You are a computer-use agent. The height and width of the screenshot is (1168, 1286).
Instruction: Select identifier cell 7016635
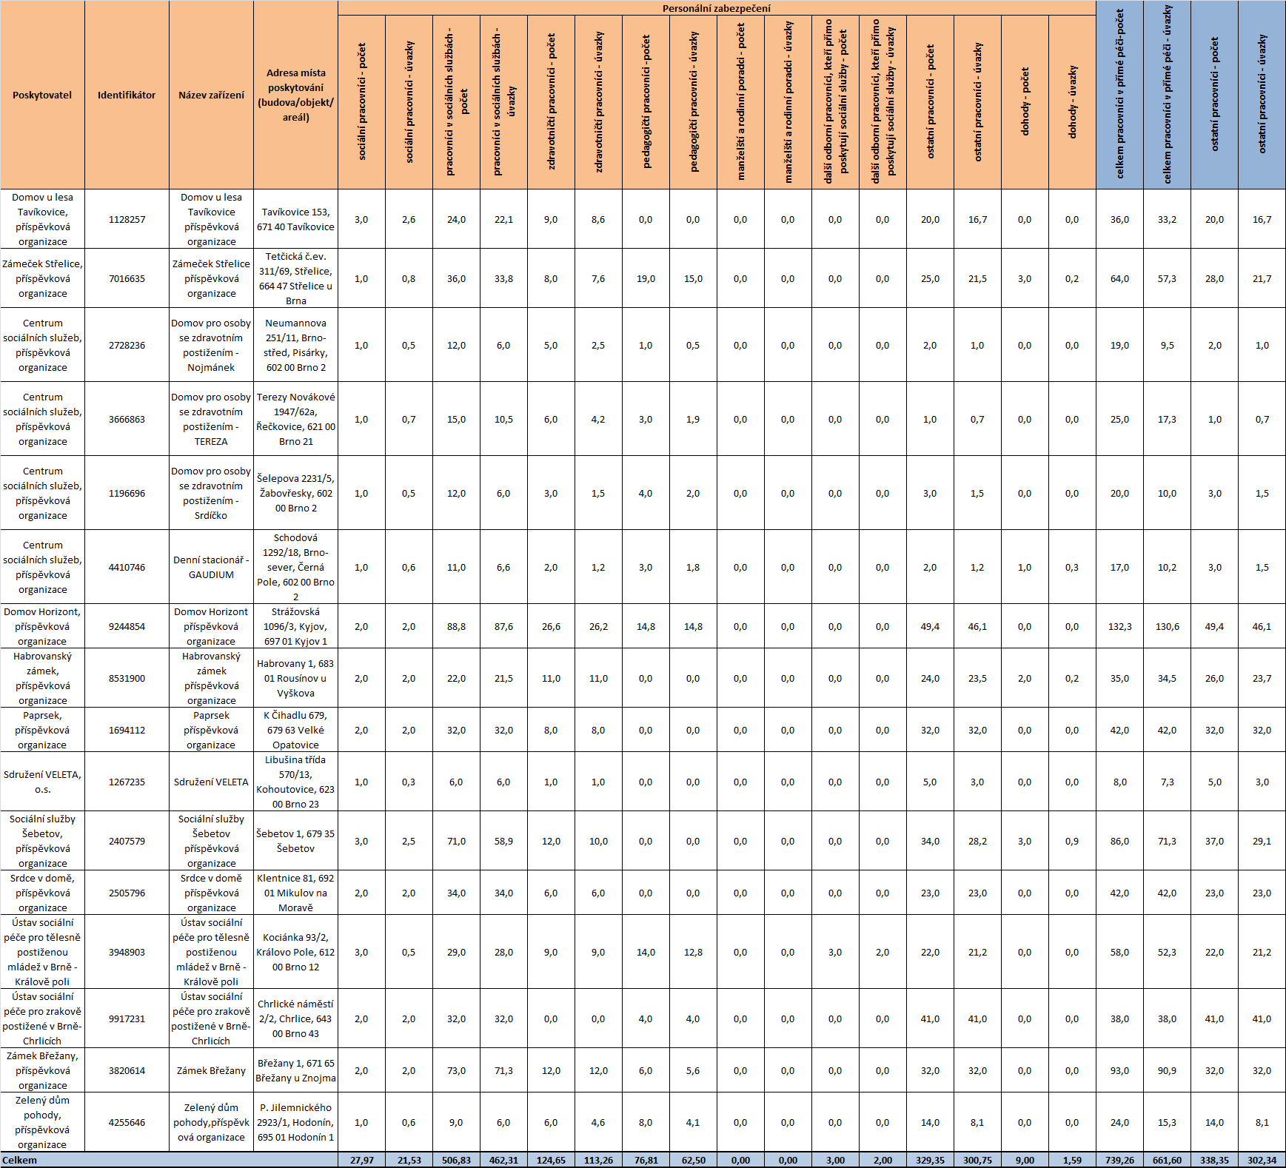click(127, 278)
